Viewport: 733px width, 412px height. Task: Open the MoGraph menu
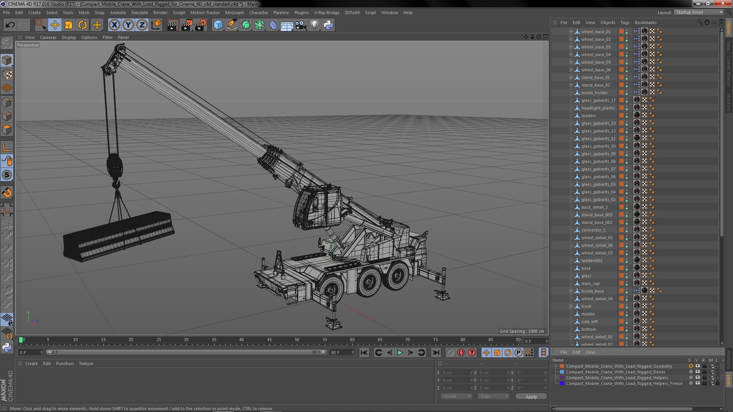tap(234, 13)
